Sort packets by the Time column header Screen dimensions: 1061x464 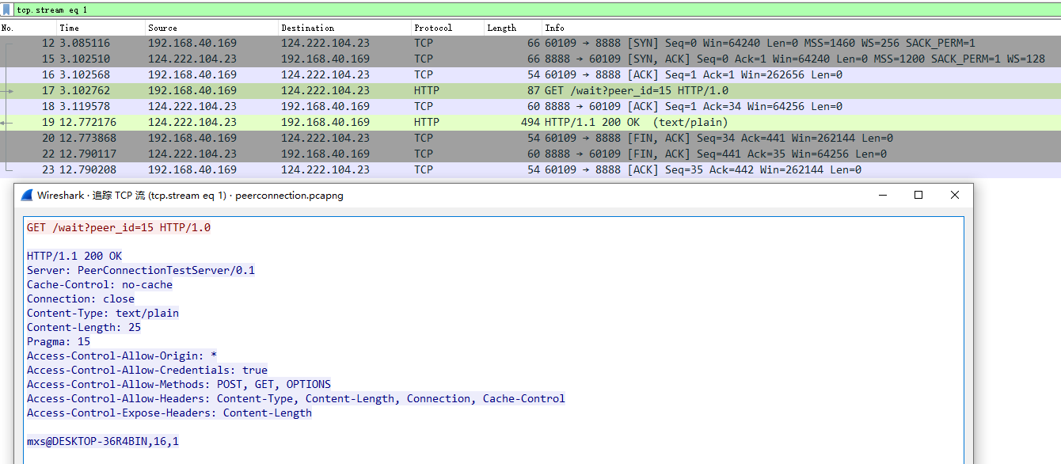click(101, 28)
